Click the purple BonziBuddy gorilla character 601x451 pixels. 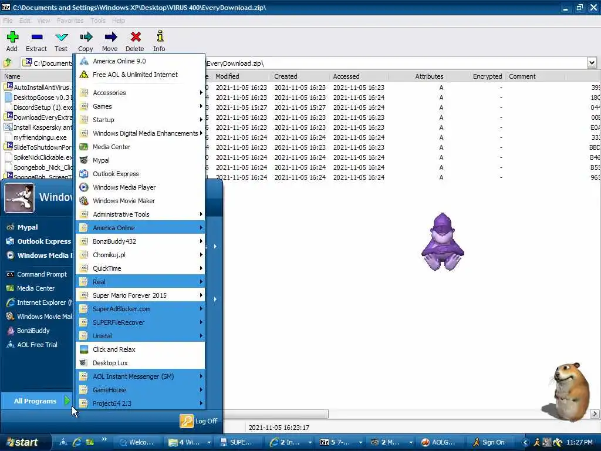click(x=443, y=241)
